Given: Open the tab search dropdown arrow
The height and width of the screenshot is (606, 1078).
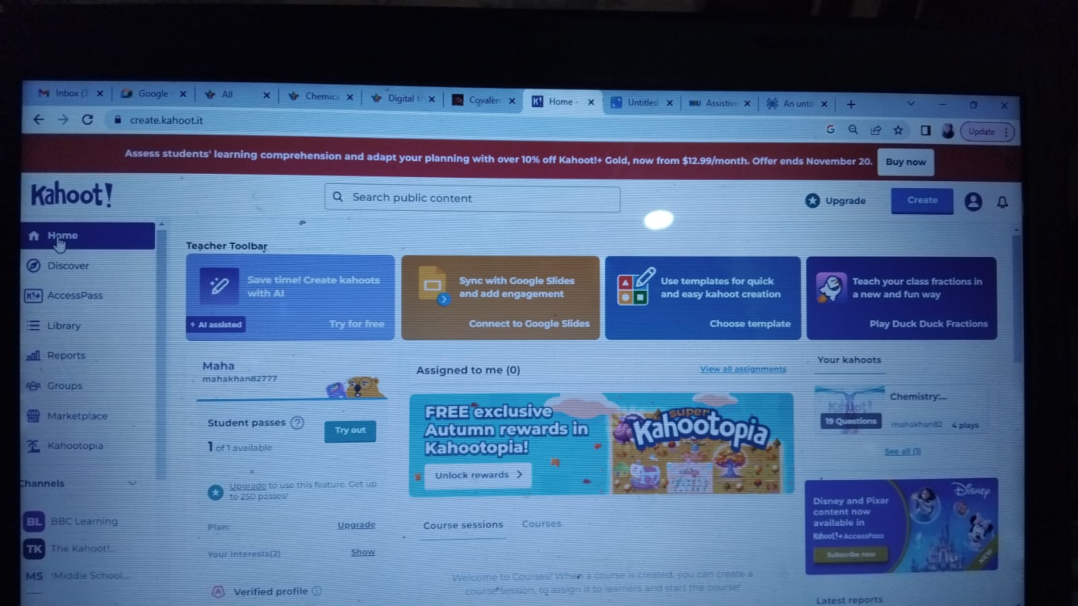Looking at the screenshot, I should click(x=911, y=104).
